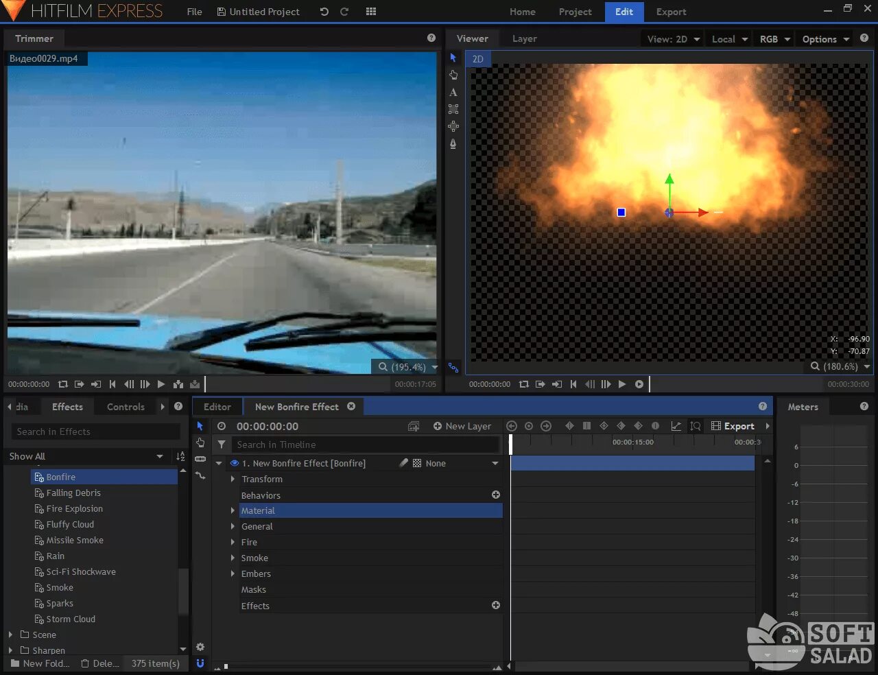Switch to the Home screen tab
Viewport: 878px width, 675px height.
[x=523, y=12]
